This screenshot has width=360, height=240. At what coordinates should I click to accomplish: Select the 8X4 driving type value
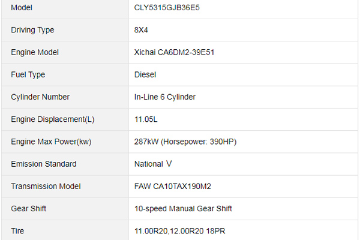coord(141,30)
